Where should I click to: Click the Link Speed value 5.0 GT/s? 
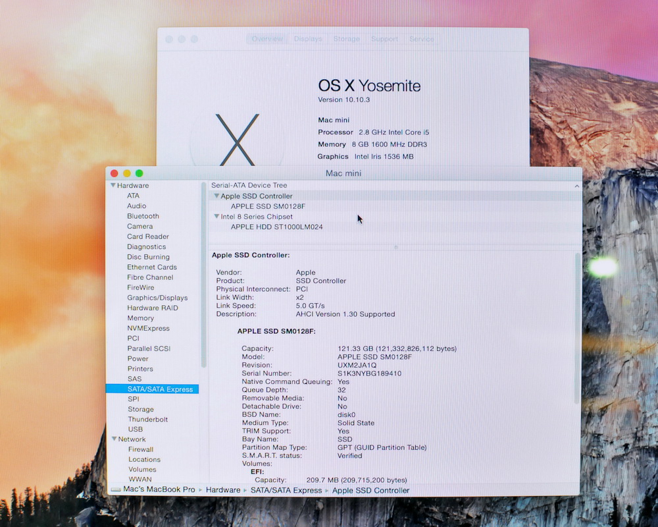click(310, 306)
